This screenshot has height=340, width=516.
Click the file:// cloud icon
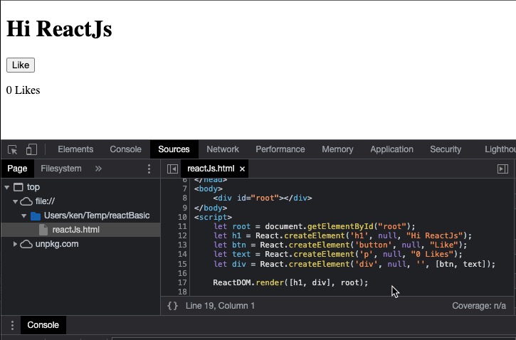[x=26, y=201]
